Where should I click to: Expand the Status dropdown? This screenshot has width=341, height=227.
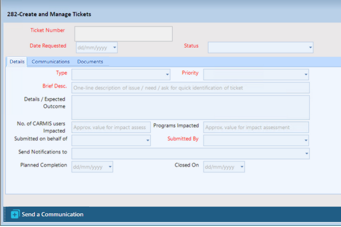point(310,48)
